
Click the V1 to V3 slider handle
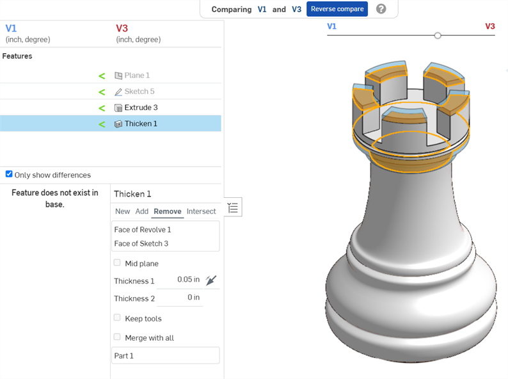(x=438, y=36)
